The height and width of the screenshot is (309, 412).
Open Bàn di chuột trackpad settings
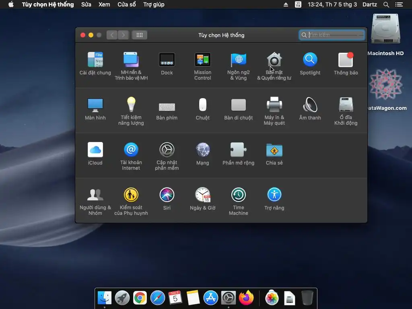(238, 109)
